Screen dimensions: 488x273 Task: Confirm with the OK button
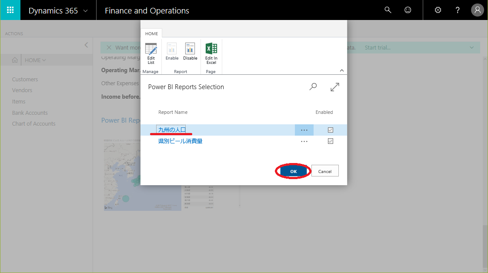coord(294,171)
